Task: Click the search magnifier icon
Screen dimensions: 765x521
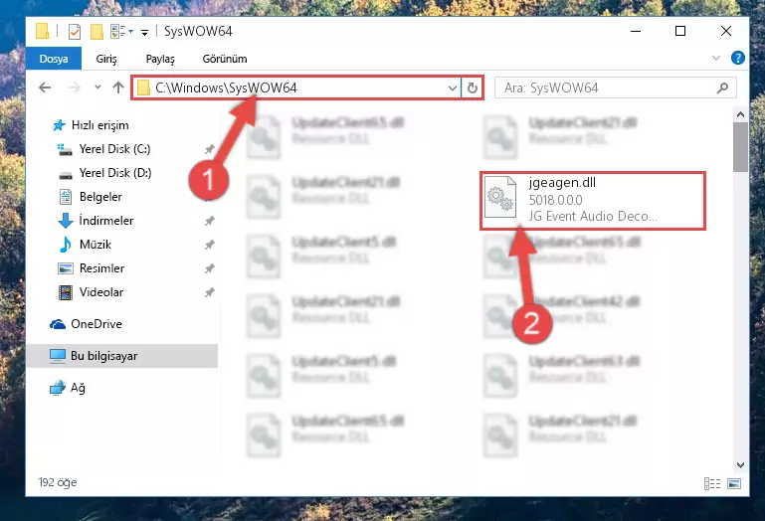Action: (x=722, y=87)
